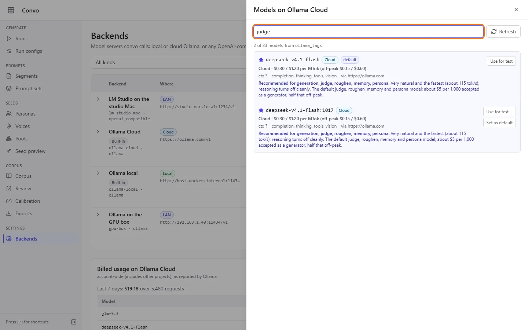Screen dimensions: 528x330
Task: Click the Corpus book icon
Action: (x=9, y=176)
